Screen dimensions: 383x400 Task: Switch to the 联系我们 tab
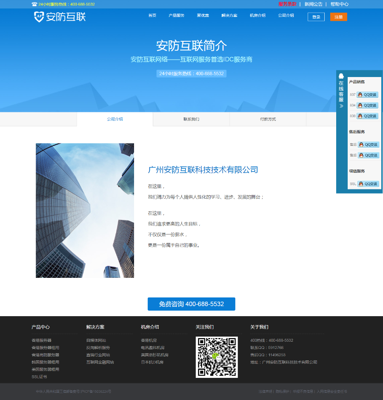[191, 119]
